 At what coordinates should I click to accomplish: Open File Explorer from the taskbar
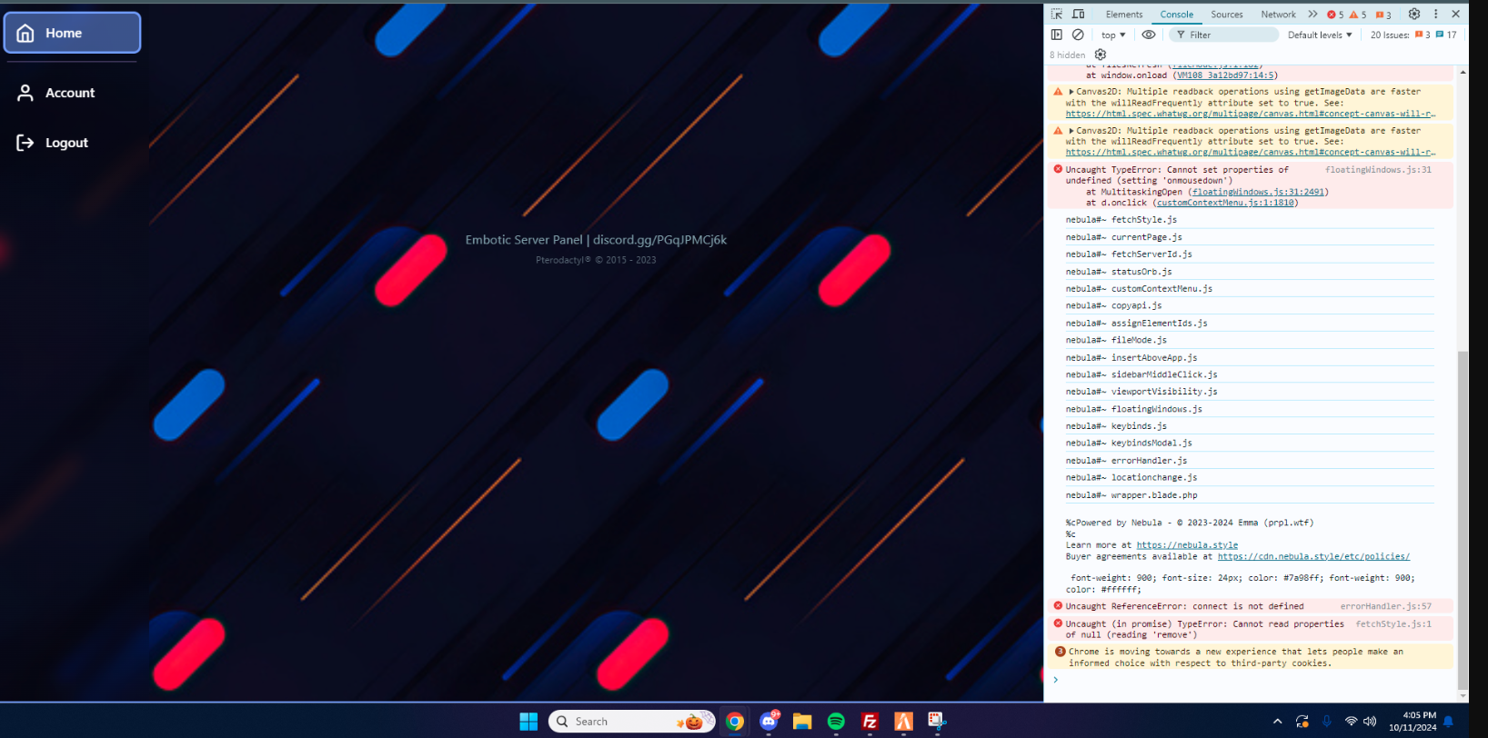[801, 722]
